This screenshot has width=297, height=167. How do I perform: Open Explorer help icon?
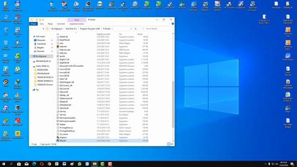pyautogui.click(x=173, y=24)
